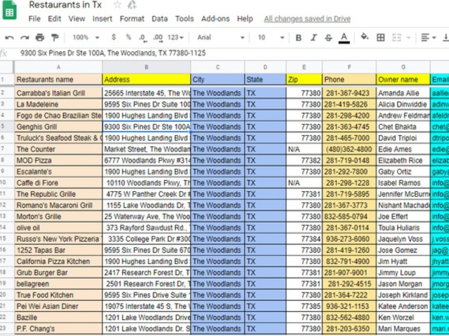Open the File menu
Image resolution: width=449 pixels, height=336 pixels.
[x=35, y=19]
